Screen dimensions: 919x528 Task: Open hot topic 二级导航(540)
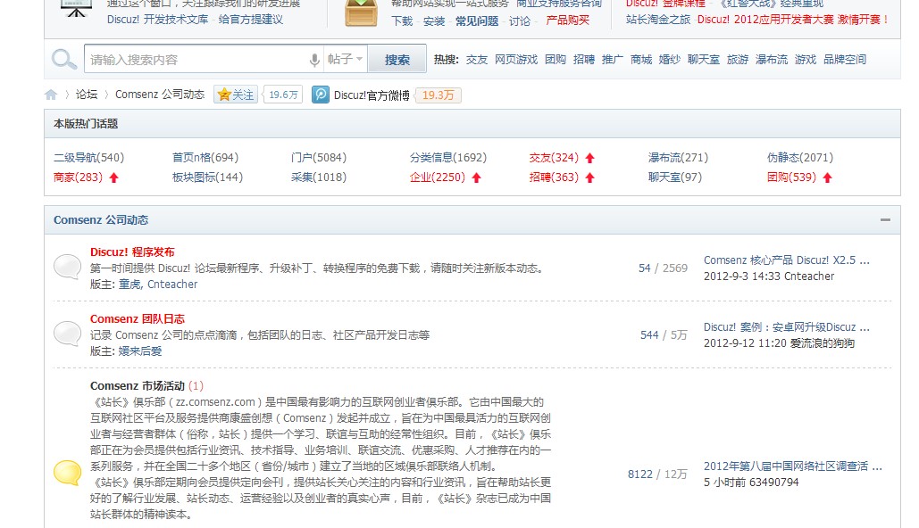88,158
